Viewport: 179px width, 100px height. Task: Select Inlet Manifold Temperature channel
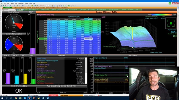(61, 77)
